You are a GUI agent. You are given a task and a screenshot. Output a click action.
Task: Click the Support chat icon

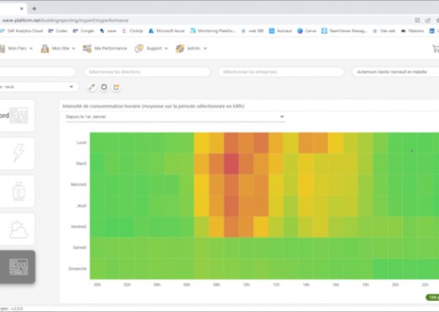(x=139, y=48)
